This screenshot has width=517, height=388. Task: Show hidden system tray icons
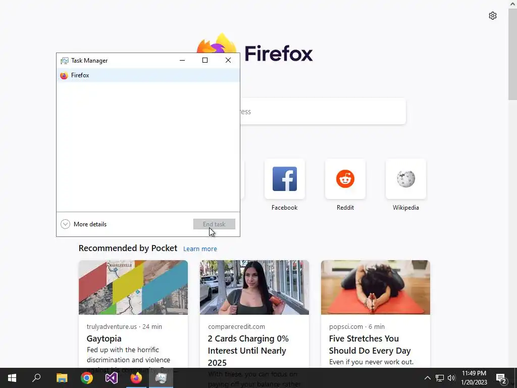click(x=427, y=378)
